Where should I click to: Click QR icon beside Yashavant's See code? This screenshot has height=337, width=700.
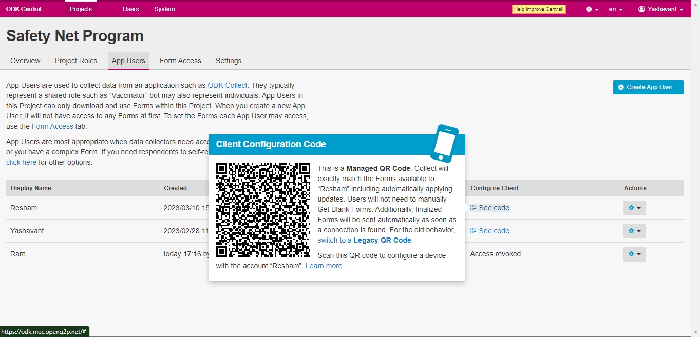pos(473,231)
